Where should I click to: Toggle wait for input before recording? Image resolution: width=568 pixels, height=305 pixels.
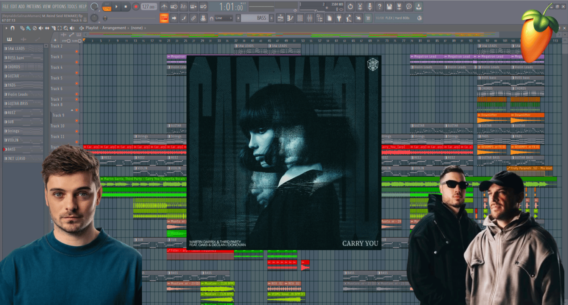tap(174, 6)
